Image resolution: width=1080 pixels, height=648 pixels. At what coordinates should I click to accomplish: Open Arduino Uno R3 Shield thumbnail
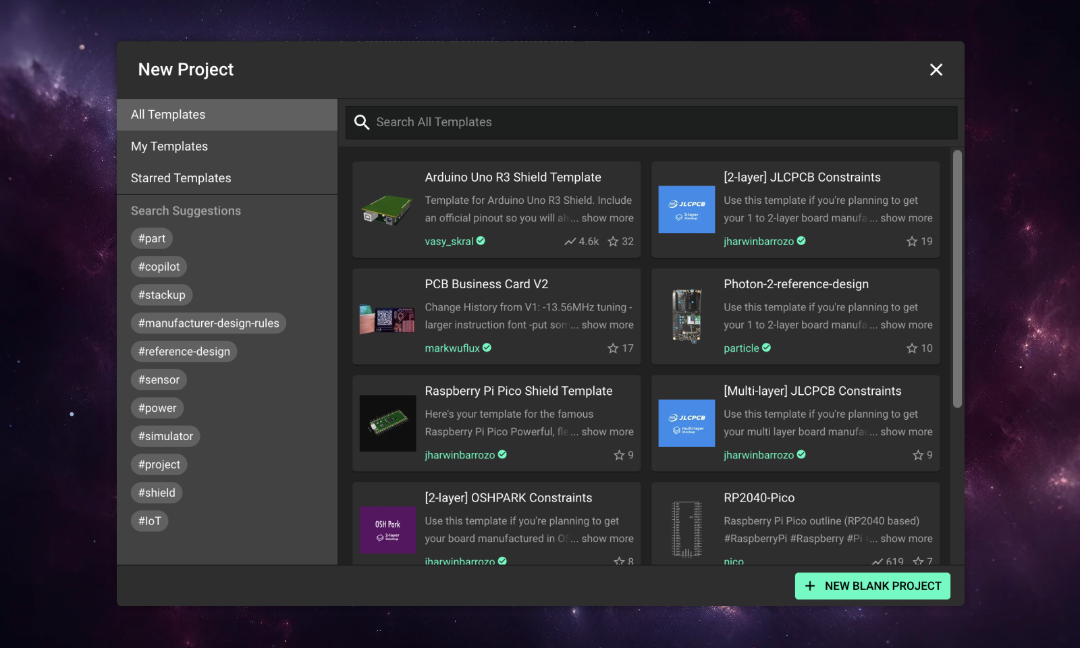coord(387,209)
